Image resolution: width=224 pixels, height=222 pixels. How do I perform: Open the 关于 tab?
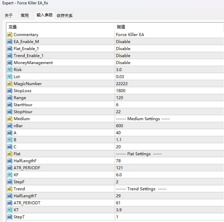click(9, 15)
